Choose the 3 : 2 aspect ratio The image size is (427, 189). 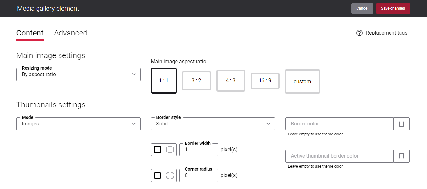197,81
